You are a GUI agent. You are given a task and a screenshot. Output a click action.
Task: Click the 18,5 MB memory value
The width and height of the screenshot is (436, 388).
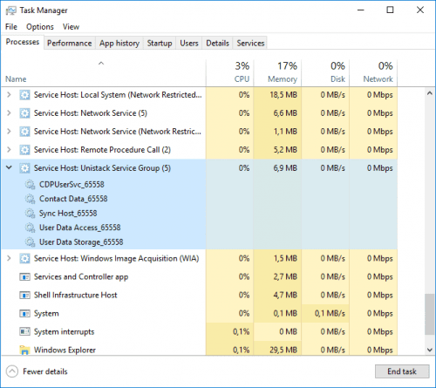coord(283,95)
